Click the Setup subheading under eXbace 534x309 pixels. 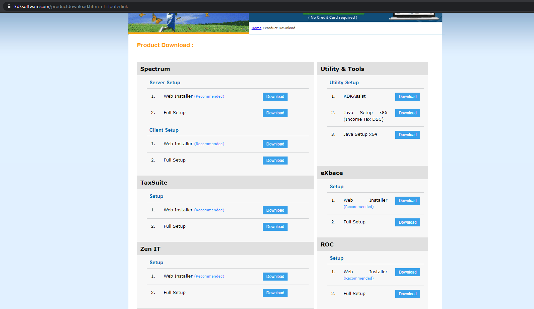tap(337, 187)
